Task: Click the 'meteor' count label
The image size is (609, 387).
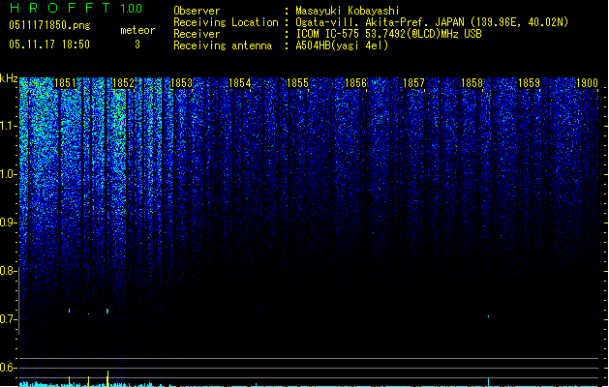Action: [x=137, y=30]
